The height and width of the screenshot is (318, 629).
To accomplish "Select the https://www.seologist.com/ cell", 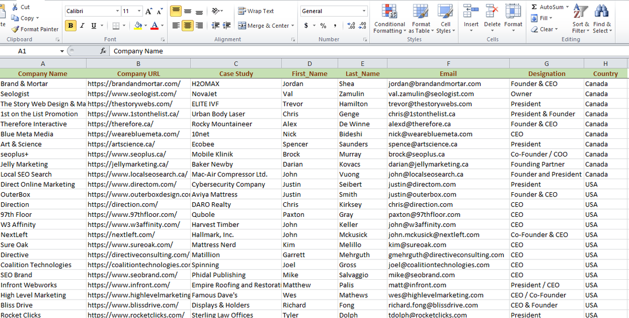I will pyautogui.click(x=138, y=94).
